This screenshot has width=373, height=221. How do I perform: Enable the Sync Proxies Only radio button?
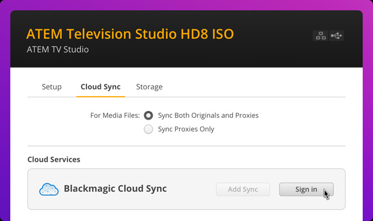[x=148, y=129]
